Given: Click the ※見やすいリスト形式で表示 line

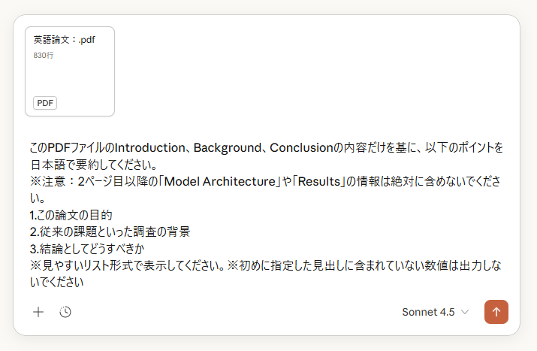Looking at the screenshot, I should click(x=265, y=265).
